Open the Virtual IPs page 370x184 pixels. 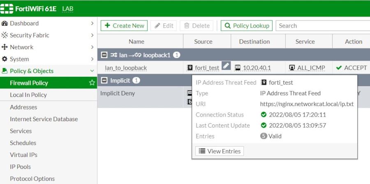pyautogui.click(x=49, y=155)
